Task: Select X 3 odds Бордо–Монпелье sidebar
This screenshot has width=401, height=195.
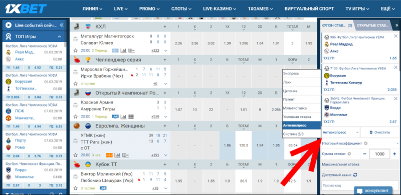Action: [34, 185]
